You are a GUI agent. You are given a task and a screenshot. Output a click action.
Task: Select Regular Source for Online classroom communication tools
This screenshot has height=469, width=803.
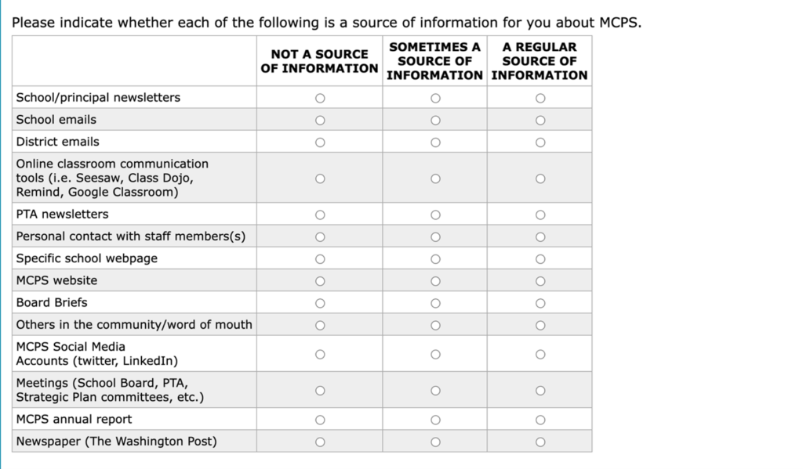pyautogui.click(x=540, y=179)
